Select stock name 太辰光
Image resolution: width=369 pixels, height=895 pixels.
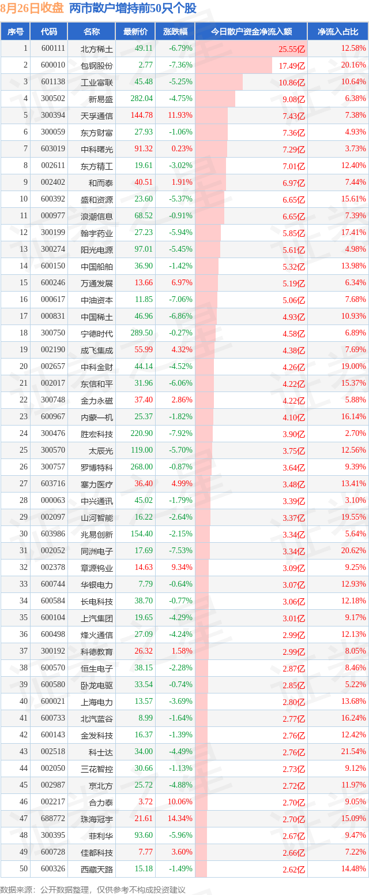coord(101,451)
